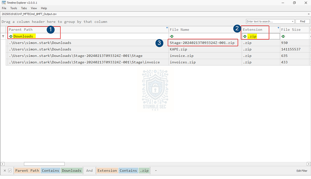Viewport: 311px width, 179px height.
Task: Open the Parent Path column filter icon
Action: [167, 28]
